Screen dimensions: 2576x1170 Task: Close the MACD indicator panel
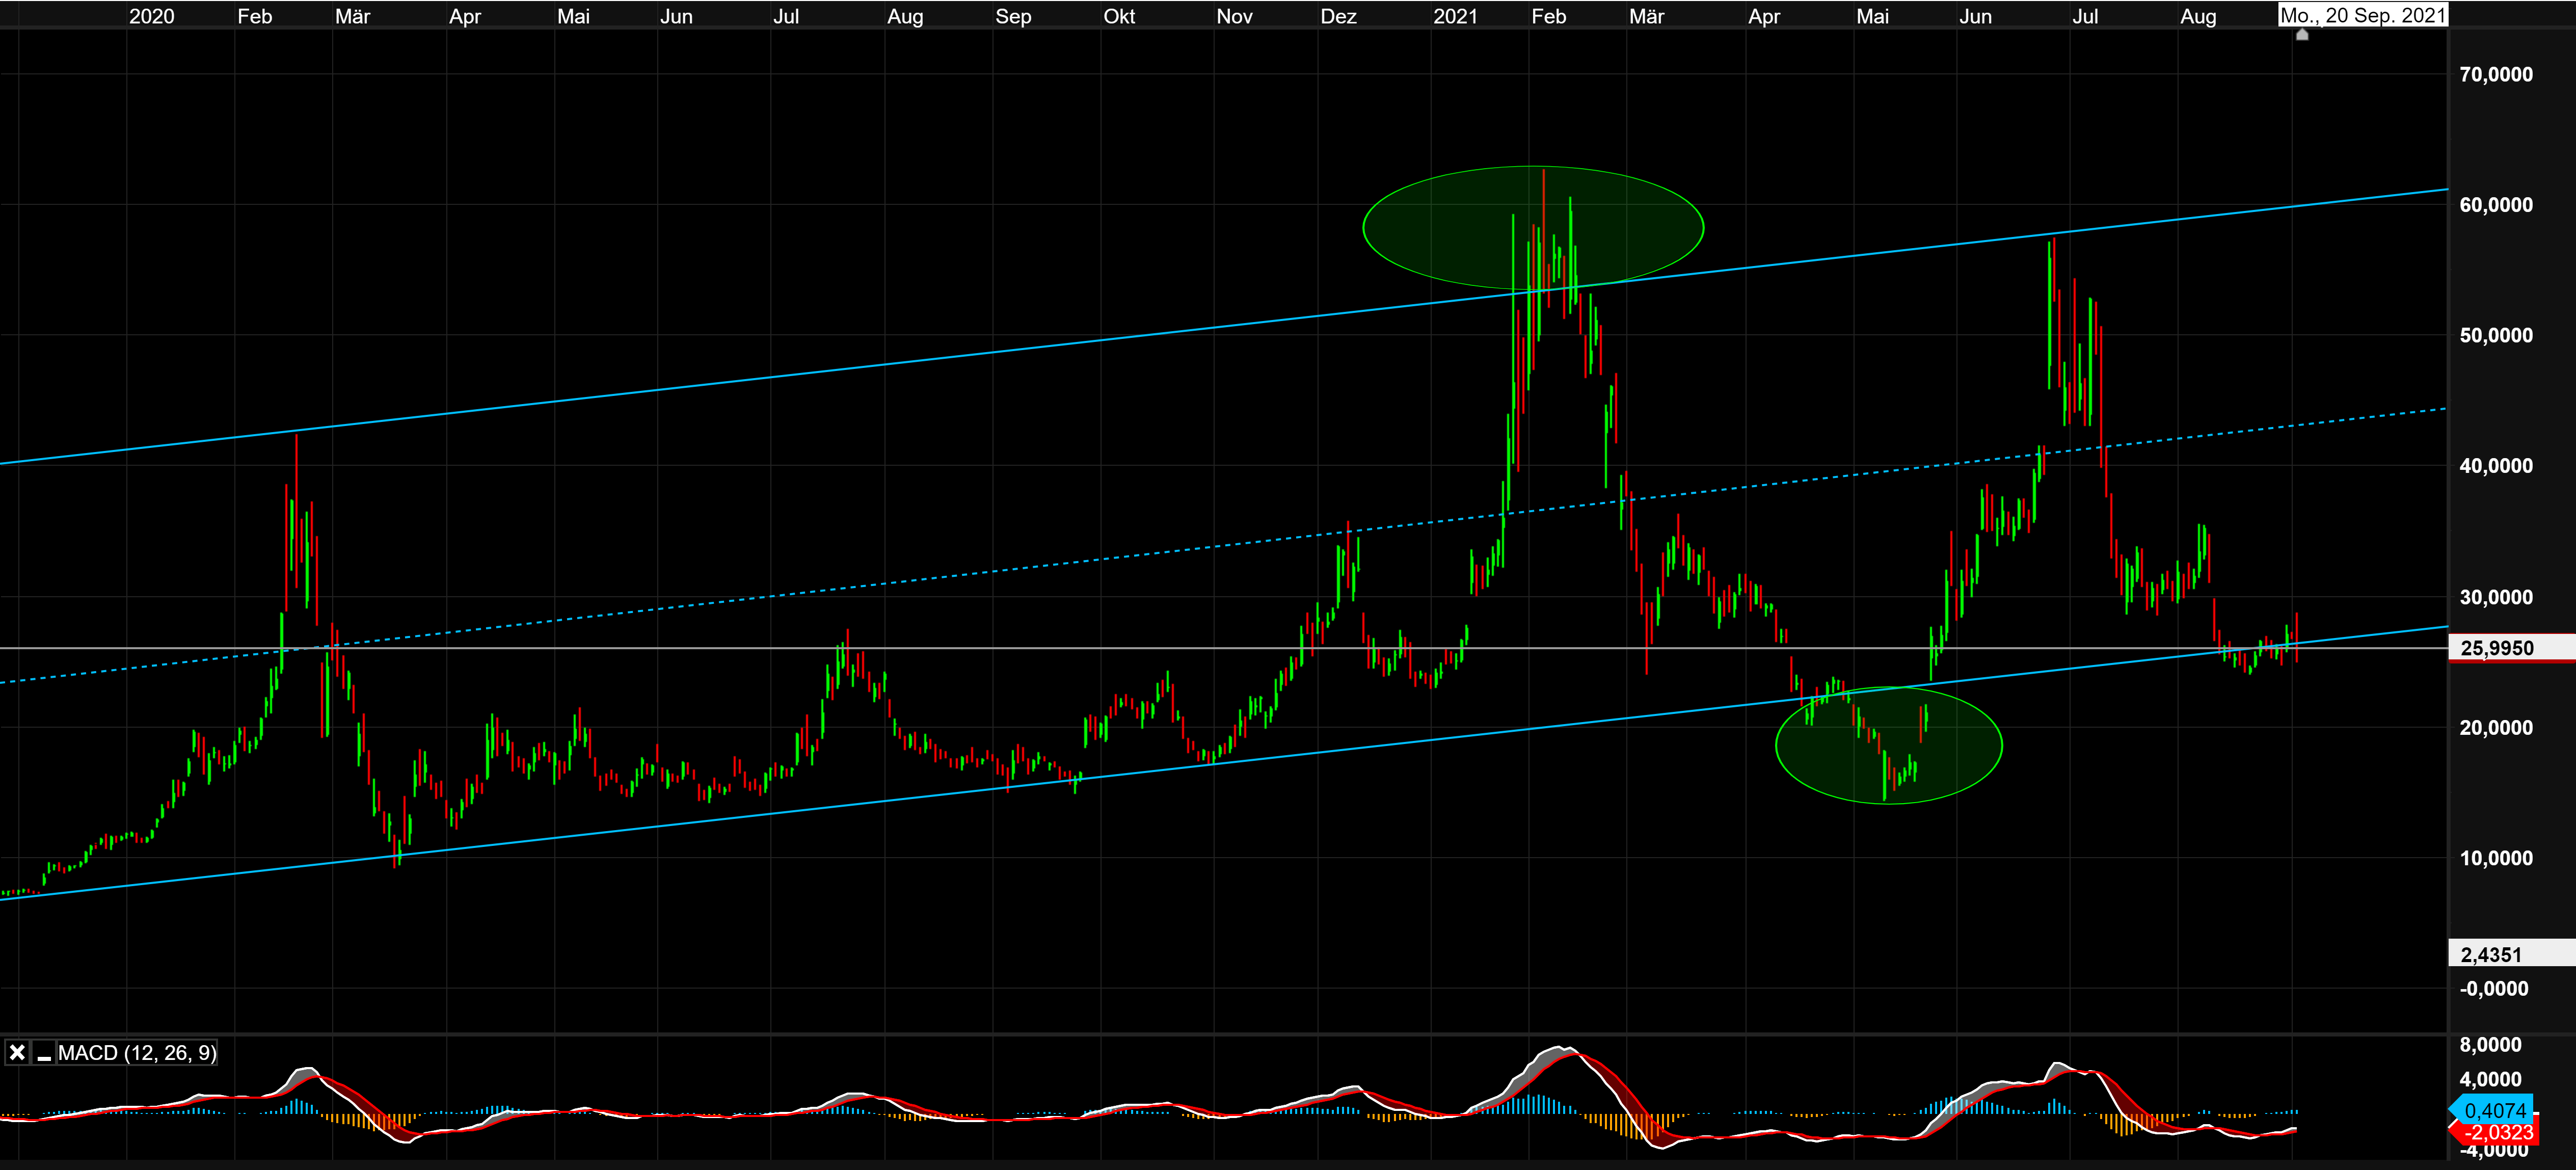click(x=17, y=1052)
